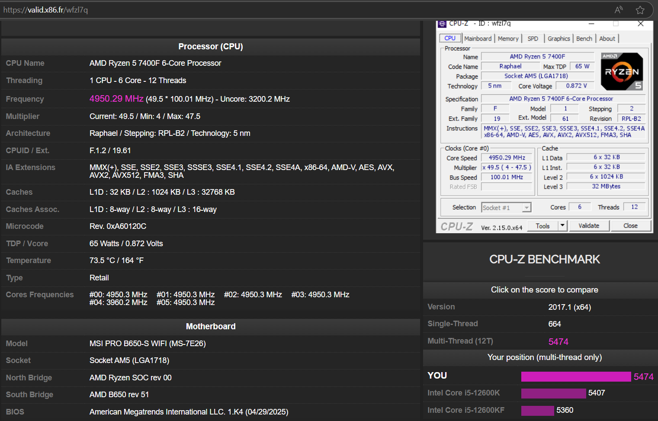The width and height of the screenshot is (658, 421).
Task: Add page to favorites with star icon
Action: point(640,10)
